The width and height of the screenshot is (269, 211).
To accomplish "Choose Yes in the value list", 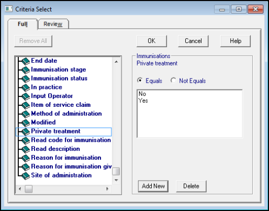I will point(143,101).
